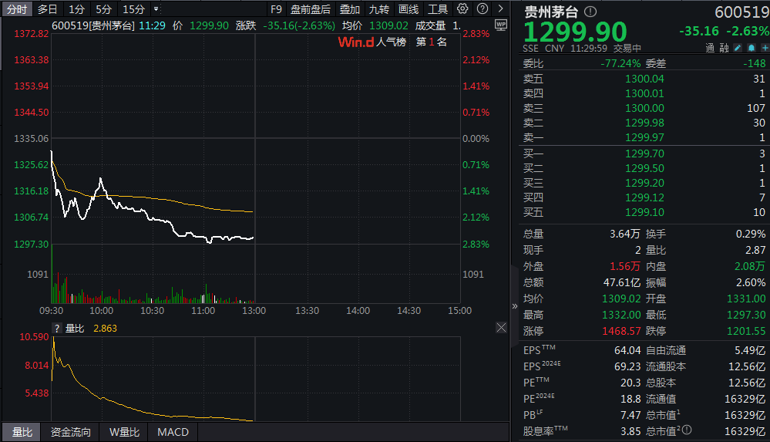Click the 买四 price 1299.12
770x442 pixels.
(x=644, y=197)
